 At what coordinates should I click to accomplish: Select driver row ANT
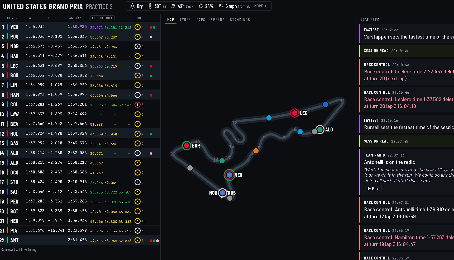[80, 240]
